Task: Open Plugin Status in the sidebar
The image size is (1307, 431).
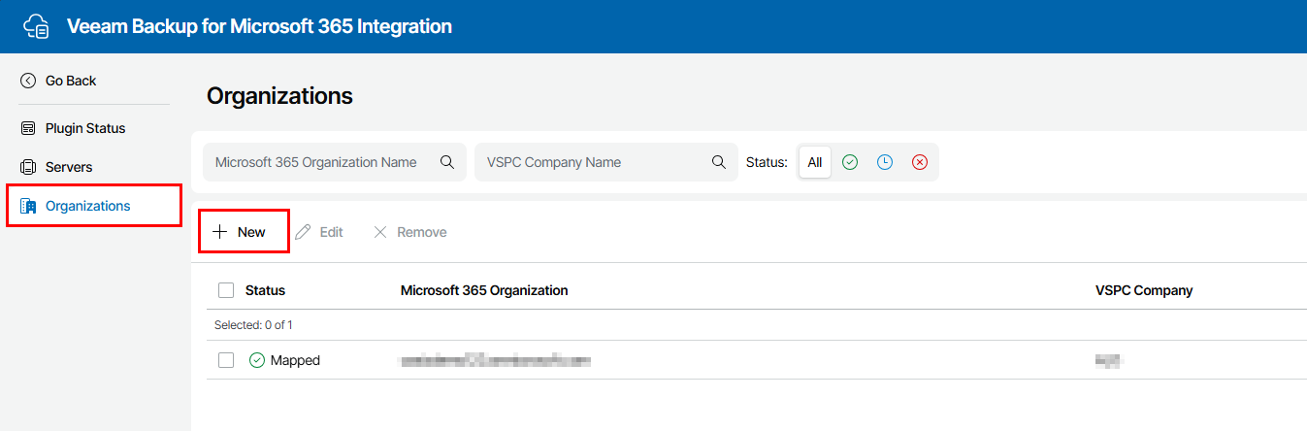Action: (85, 128)
